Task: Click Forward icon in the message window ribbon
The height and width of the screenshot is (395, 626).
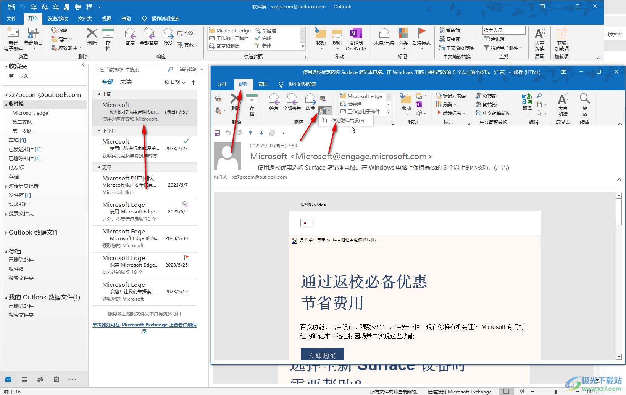Action: coord(310,99)
